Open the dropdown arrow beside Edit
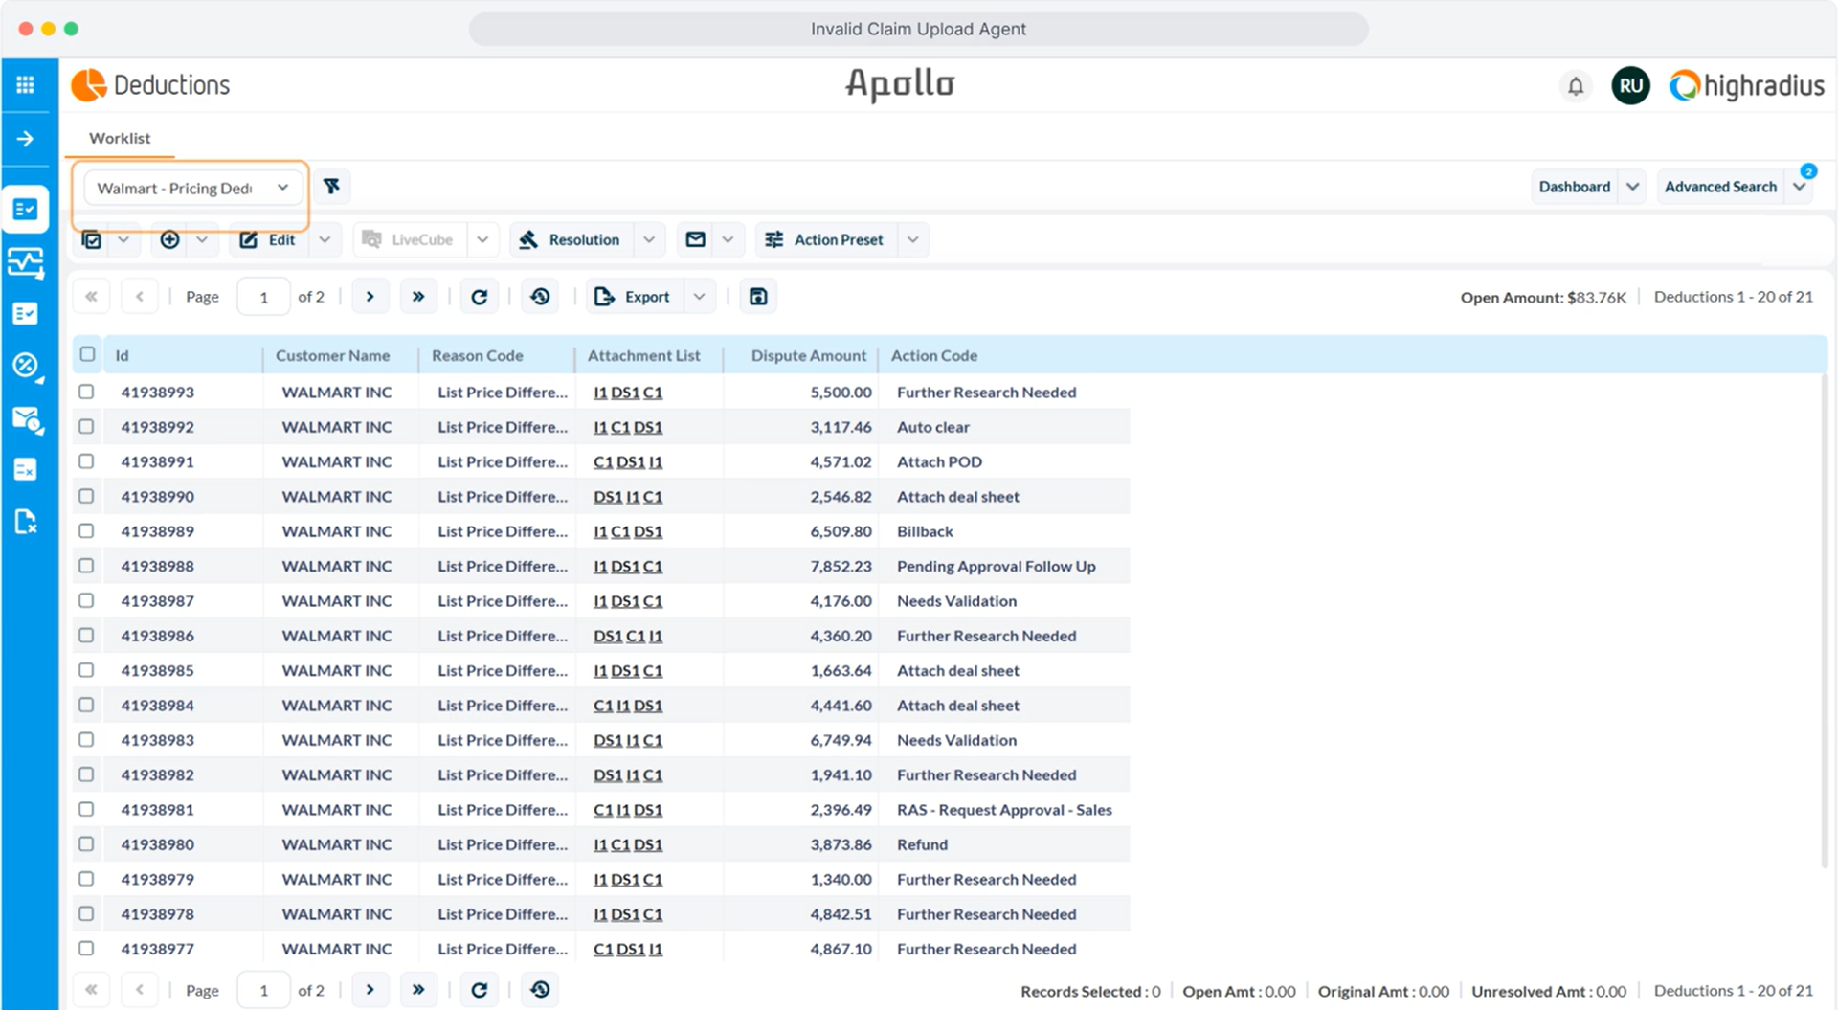1838x1010 pixels. point(325,239)
